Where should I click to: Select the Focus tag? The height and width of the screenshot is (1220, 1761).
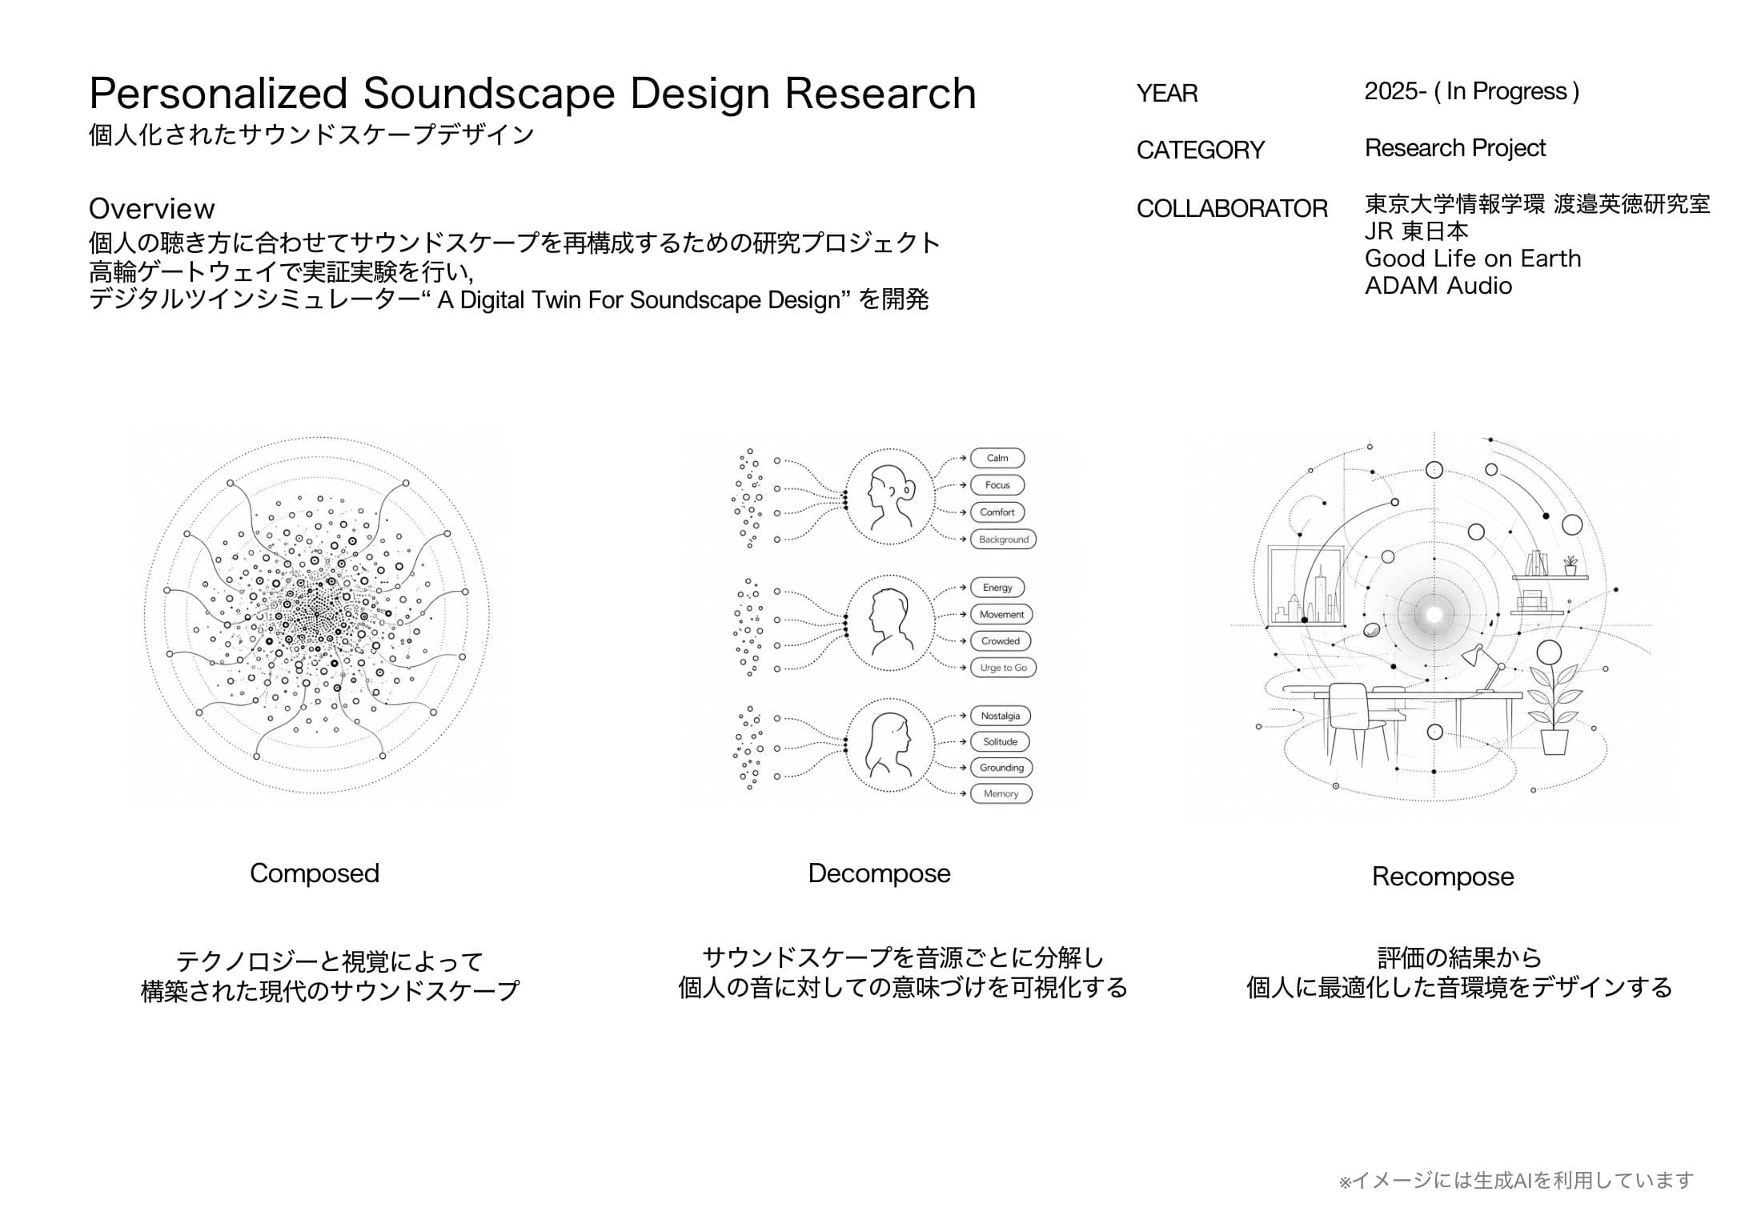[x=997, y=485]
